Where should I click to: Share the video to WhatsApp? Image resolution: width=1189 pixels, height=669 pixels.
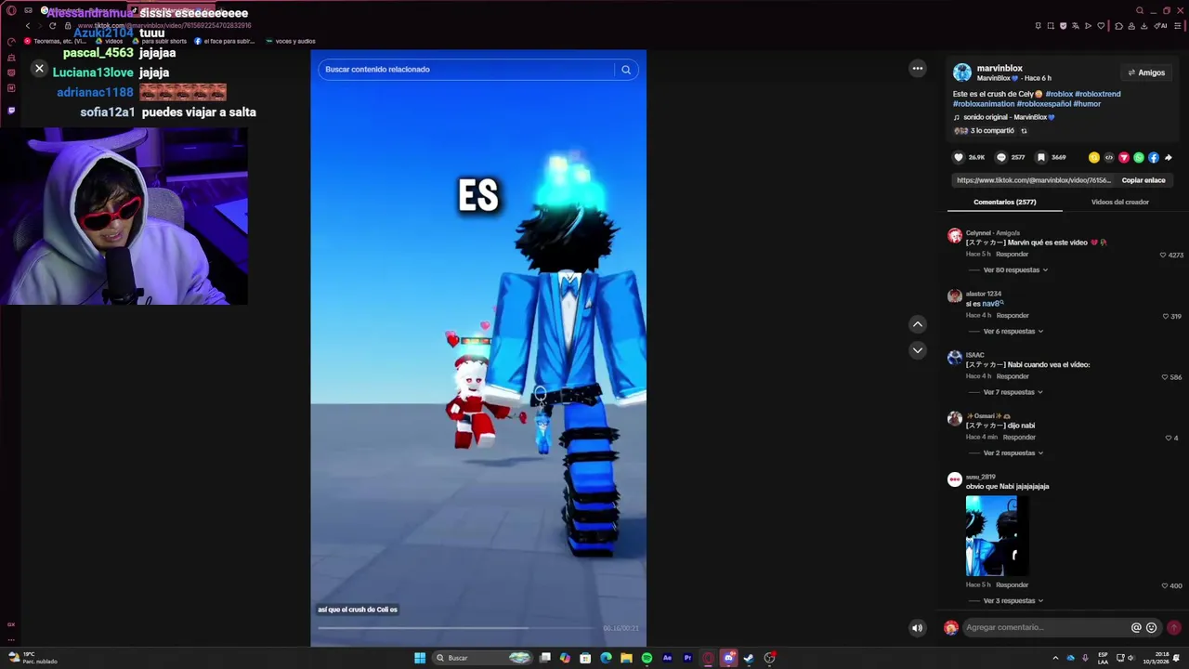click(x=1139, y=158)
